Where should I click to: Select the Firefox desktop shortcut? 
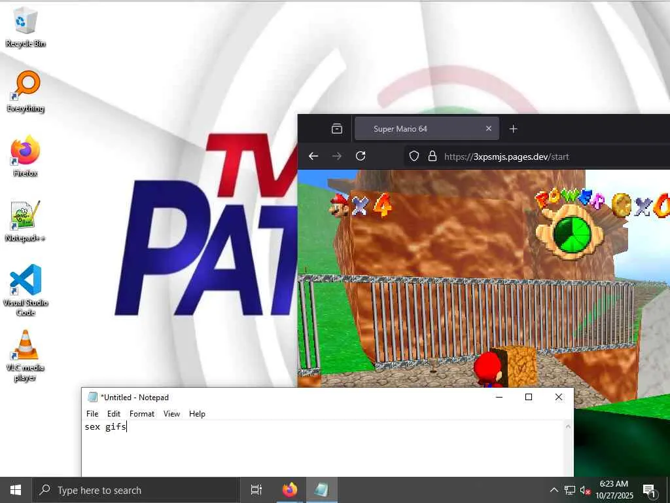click(x=26, y=156)
